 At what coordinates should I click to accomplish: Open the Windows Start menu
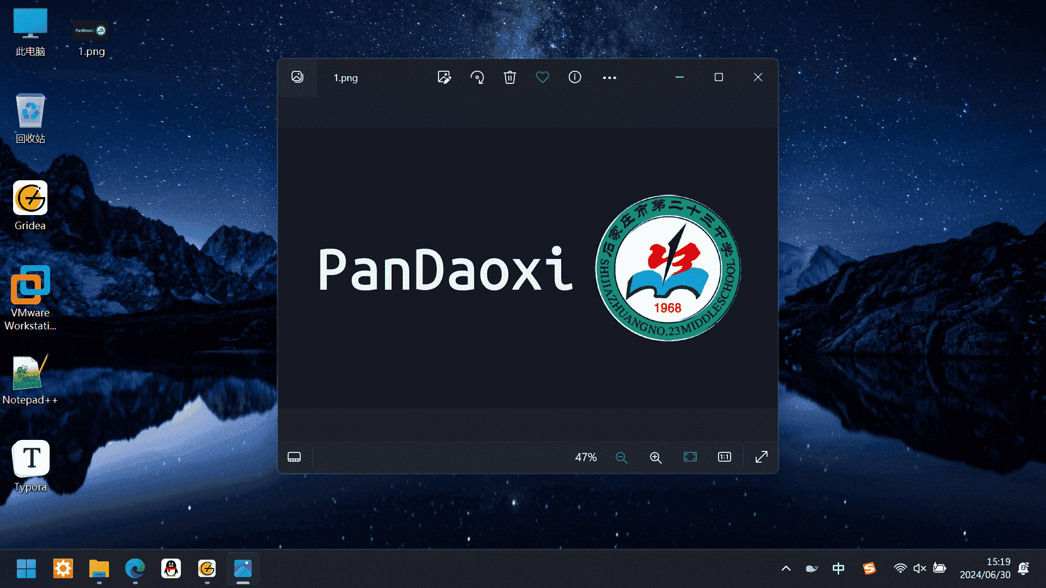tap(26, 568)
